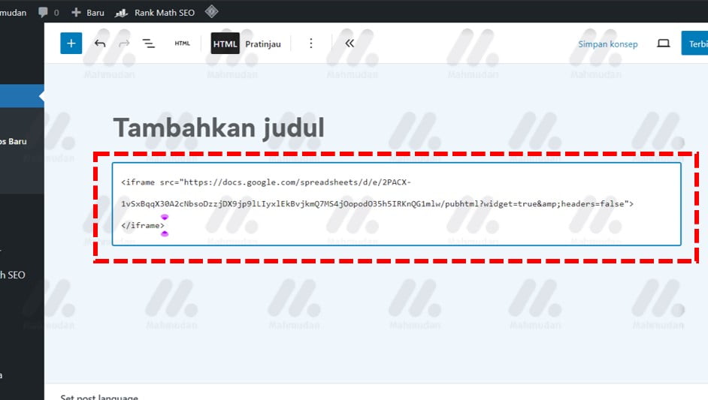Open Rank Math SEO admin bar menu
The height and width of the screenshot is (400, 708).
point(154,12)
